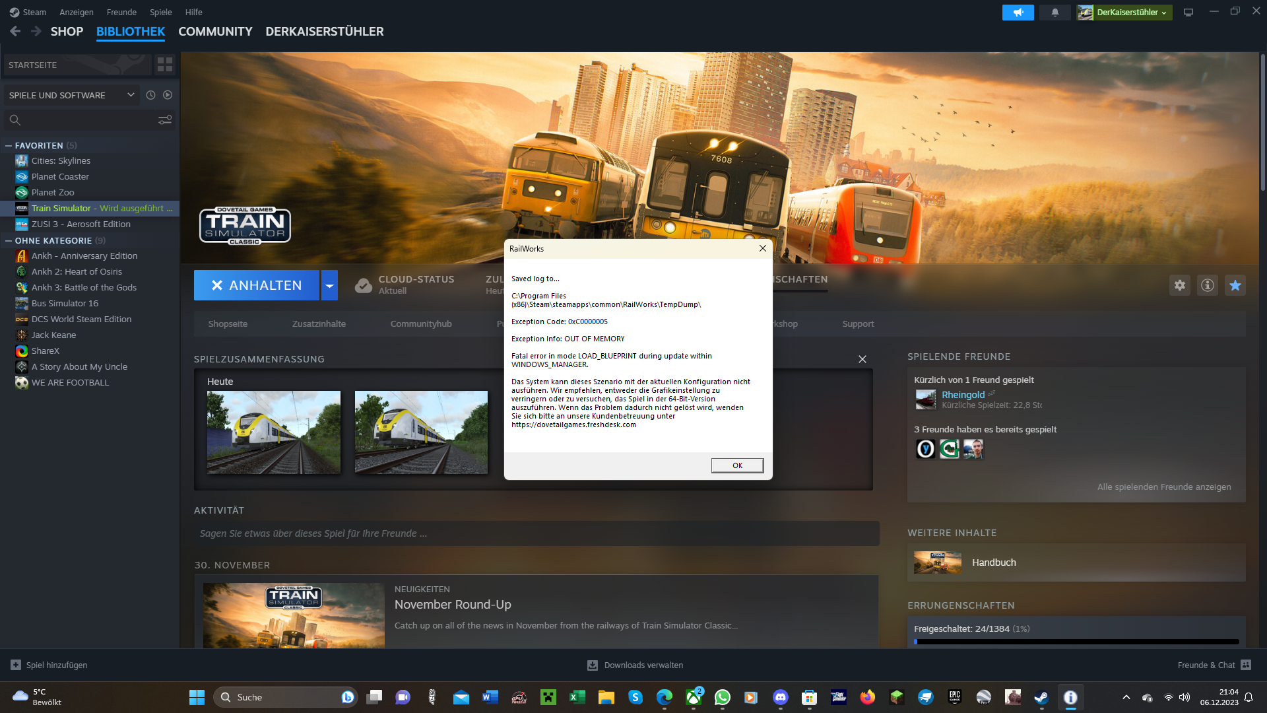Open game settings gear icon
Screen dimensions: 1267x713
(1179, 285)
